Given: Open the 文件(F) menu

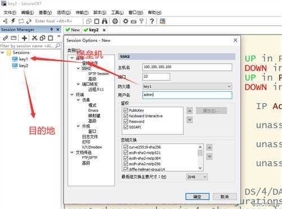Looking at the screenshot, I should click(x=10, y=12).
